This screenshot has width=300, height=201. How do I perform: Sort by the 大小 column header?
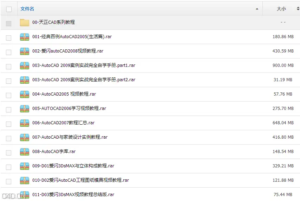click(281, 9)
